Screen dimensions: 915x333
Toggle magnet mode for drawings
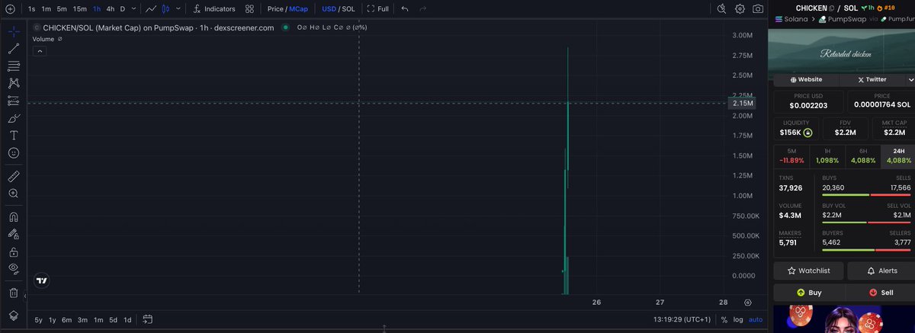(14, 216)
